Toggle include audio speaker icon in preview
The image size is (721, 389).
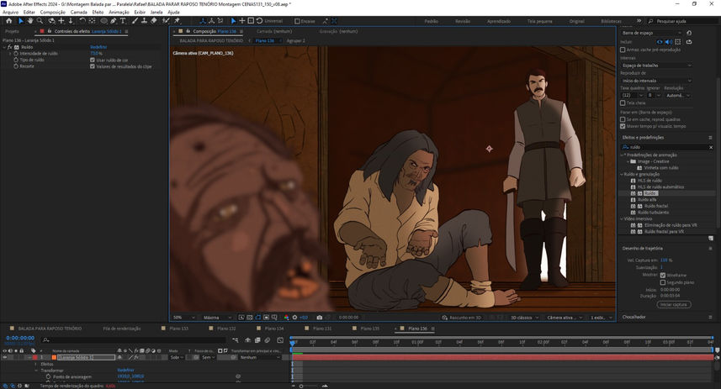coord(669,42)
